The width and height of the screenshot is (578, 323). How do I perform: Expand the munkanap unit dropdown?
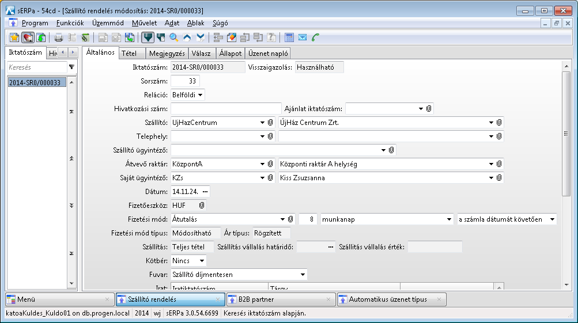point(448,219)
